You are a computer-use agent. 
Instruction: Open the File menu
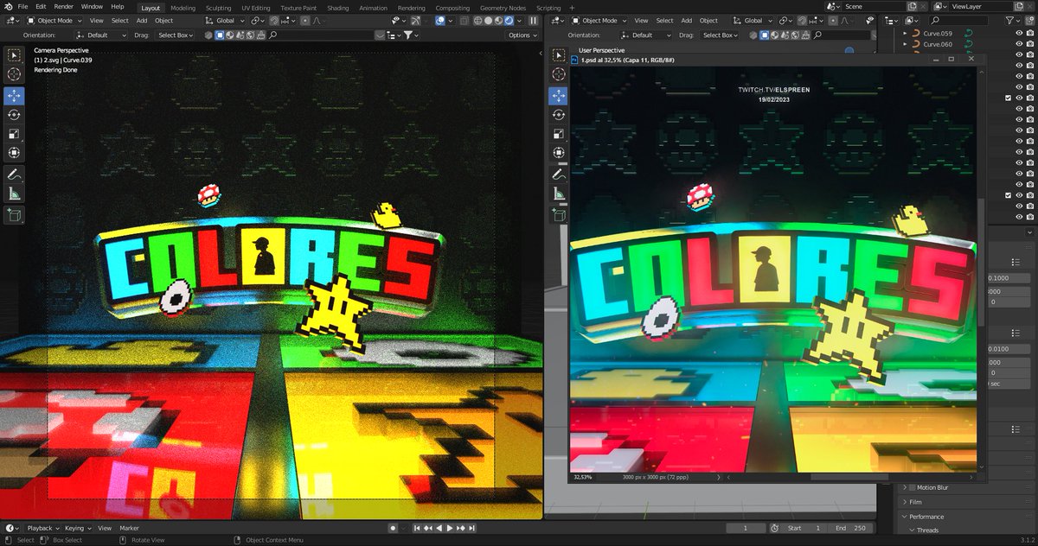coord(22,6)
